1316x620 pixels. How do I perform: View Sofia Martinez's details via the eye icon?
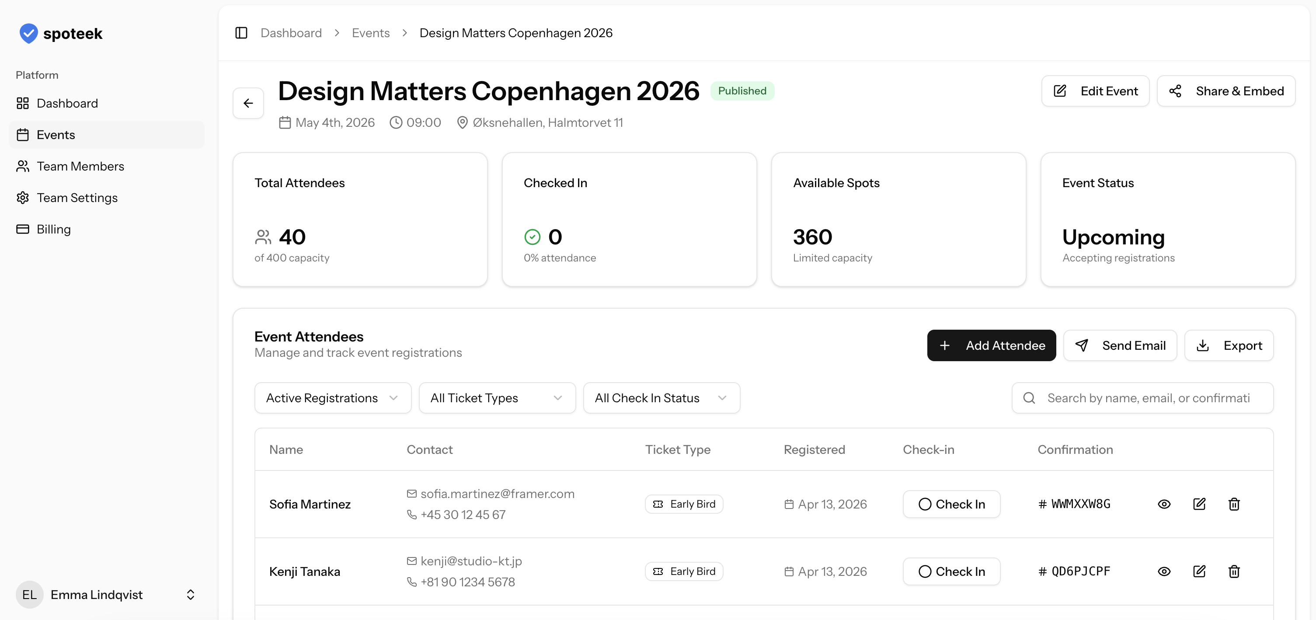coord(1164,504)
